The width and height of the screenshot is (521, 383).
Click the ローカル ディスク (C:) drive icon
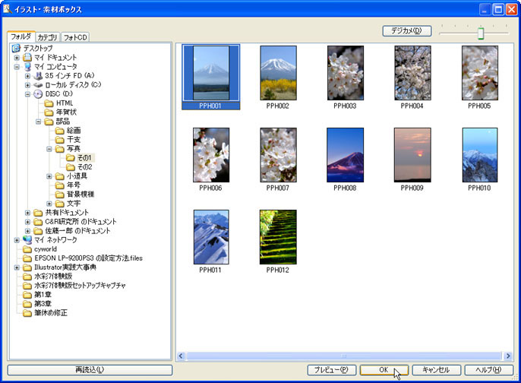[39, 85]
